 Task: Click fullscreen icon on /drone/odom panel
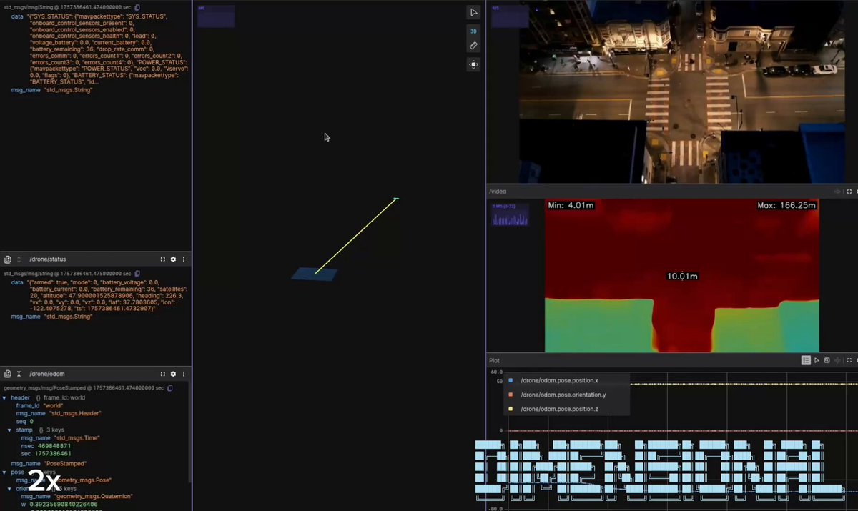click(162, 374)
